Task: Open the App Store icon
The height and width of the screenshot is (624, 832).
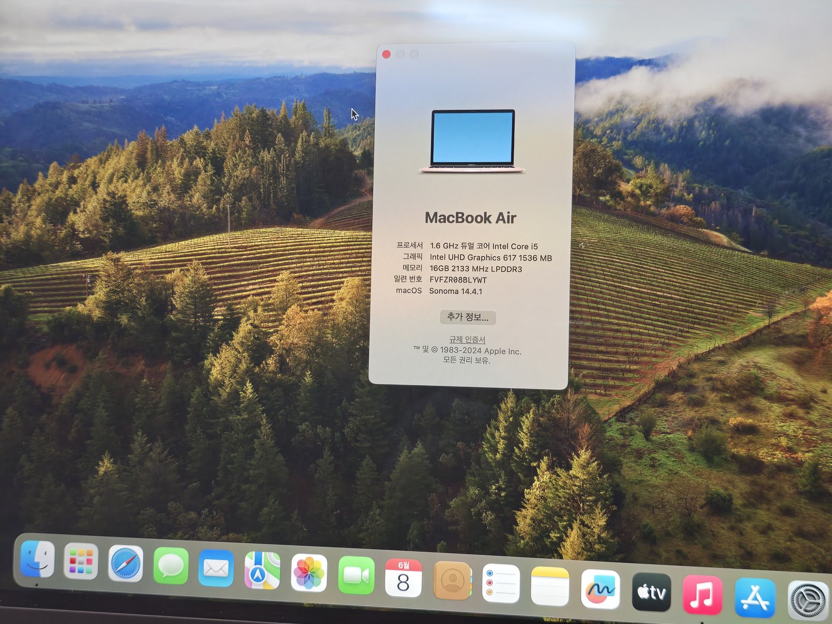Action: 755,598
